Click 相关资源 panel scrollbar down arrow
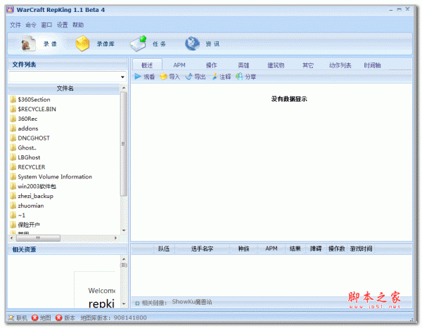The width and height of the screenshot is (422, 328). pyautogui.click(x=124, y=303)
